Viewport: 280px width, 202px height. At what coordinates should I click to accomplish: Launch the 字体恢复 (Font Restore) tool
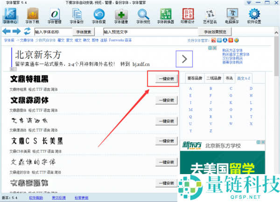pyautogui.click(x=99, y=15)
